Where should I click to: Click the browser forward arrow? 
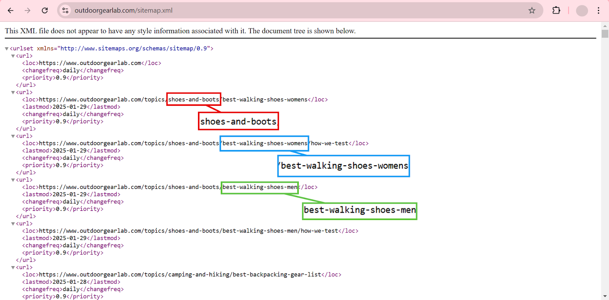point(27,11)
